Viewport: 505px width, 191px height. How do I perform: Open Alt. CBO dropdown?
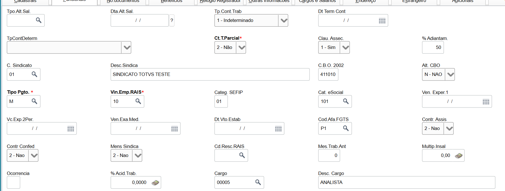point(450,75)
